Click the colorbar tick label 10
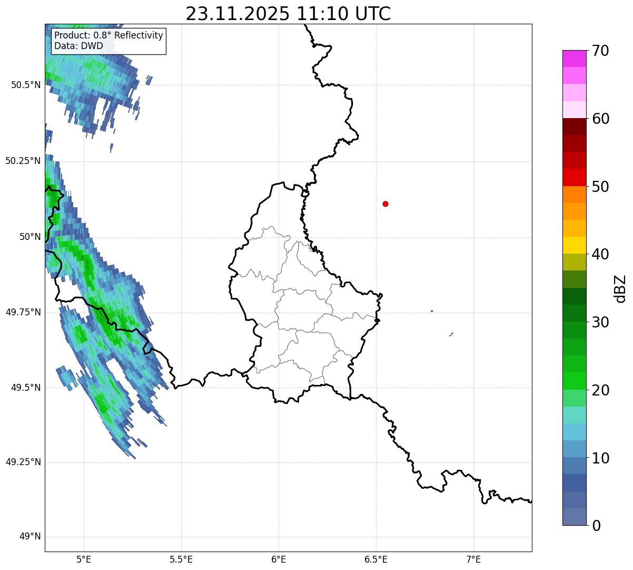The width and height of the screenshot is (633, 570). tap(600, 458)
